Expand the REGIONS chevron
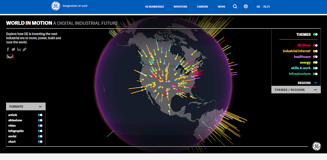The image size is (327, 160). pos(316,83)
